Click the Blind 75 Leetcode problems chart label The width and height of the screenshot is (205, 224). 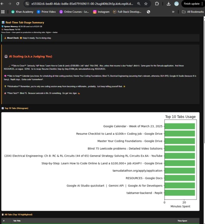tap(125, 149)
